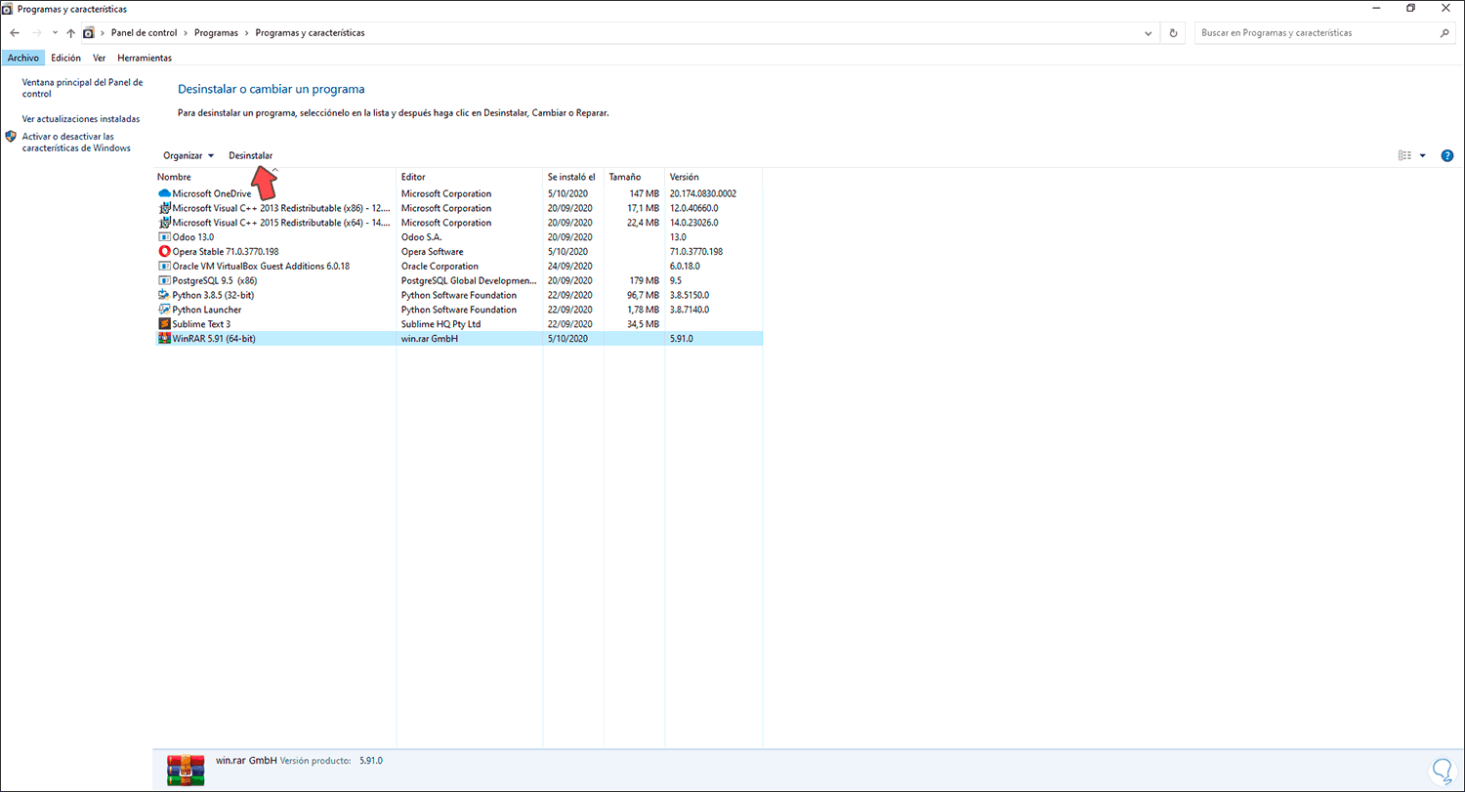
Task: Click the WinRAR 5.91 list icon
Action: (x=164, y=339)
